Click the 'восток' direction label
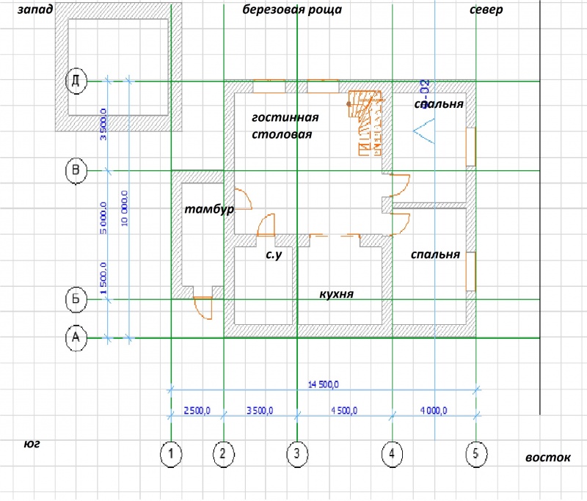 pyautogui.click(x=547, y=458)
